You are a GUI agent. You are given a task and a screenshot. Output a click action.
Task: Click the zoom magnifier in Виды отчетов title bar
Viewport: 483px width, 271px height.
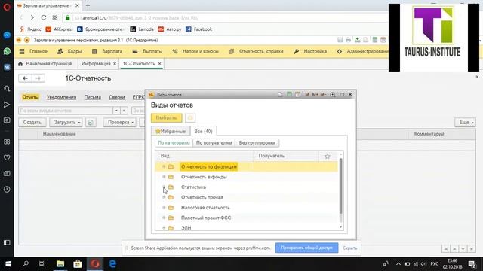[333, 95]
